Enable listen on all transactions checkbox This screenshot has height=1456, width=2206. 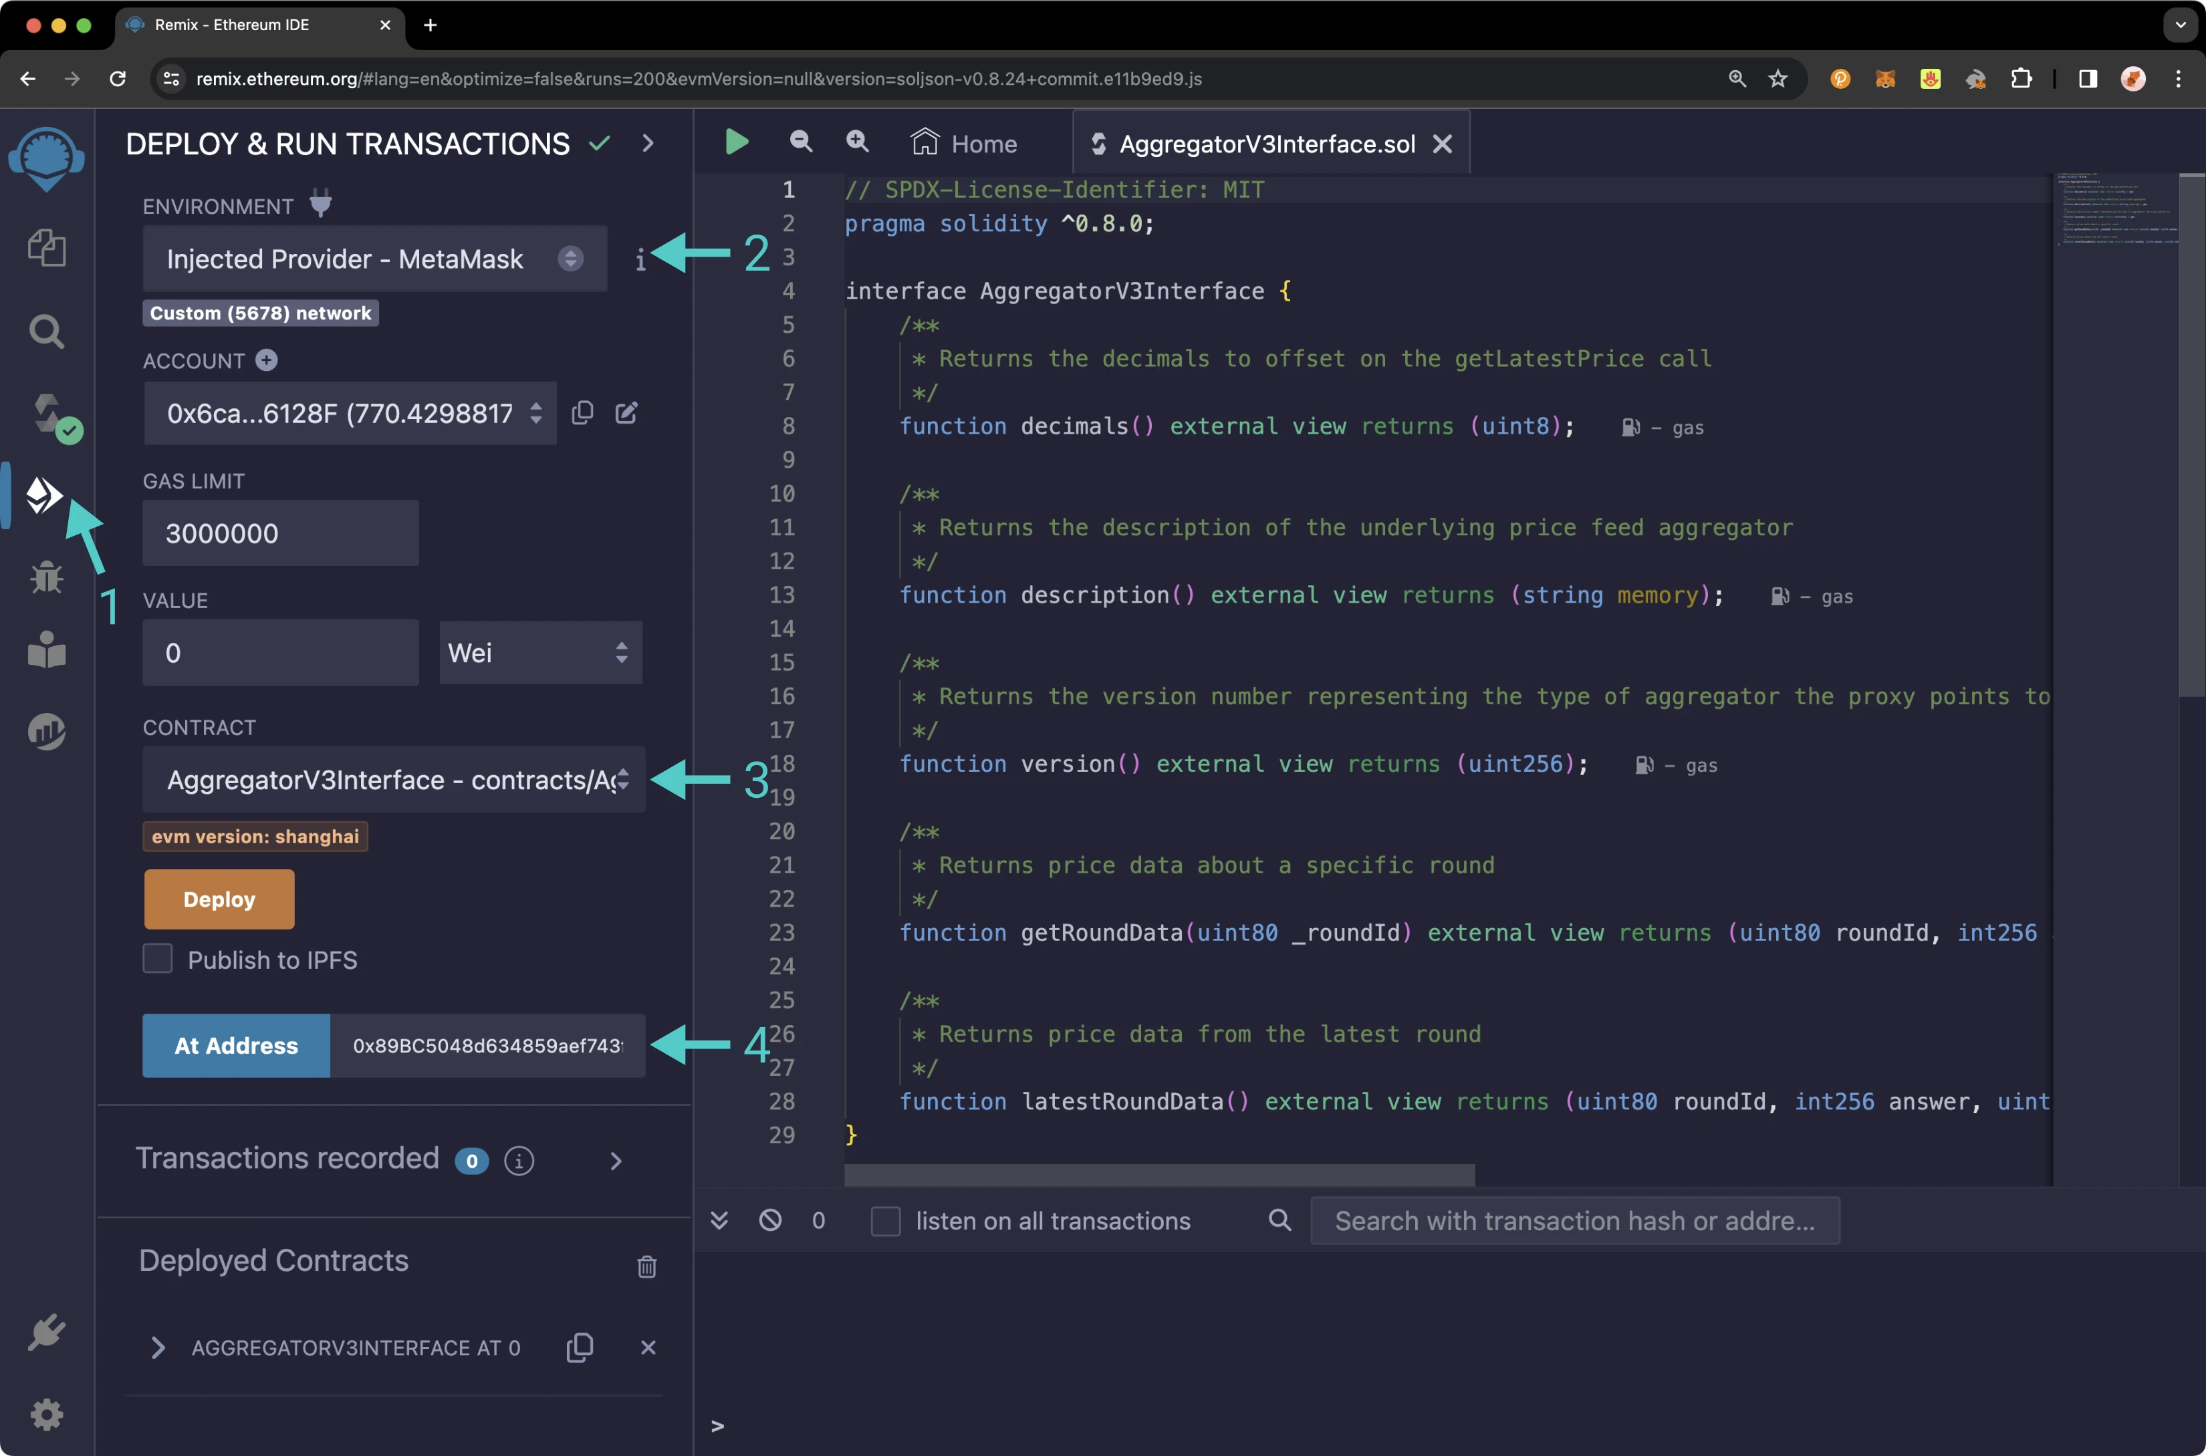886,1221
